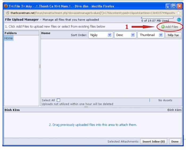186x150 pixels.
Task: Click the vertical splitter beside the Folders pane
Action: [x=40, y=66]
